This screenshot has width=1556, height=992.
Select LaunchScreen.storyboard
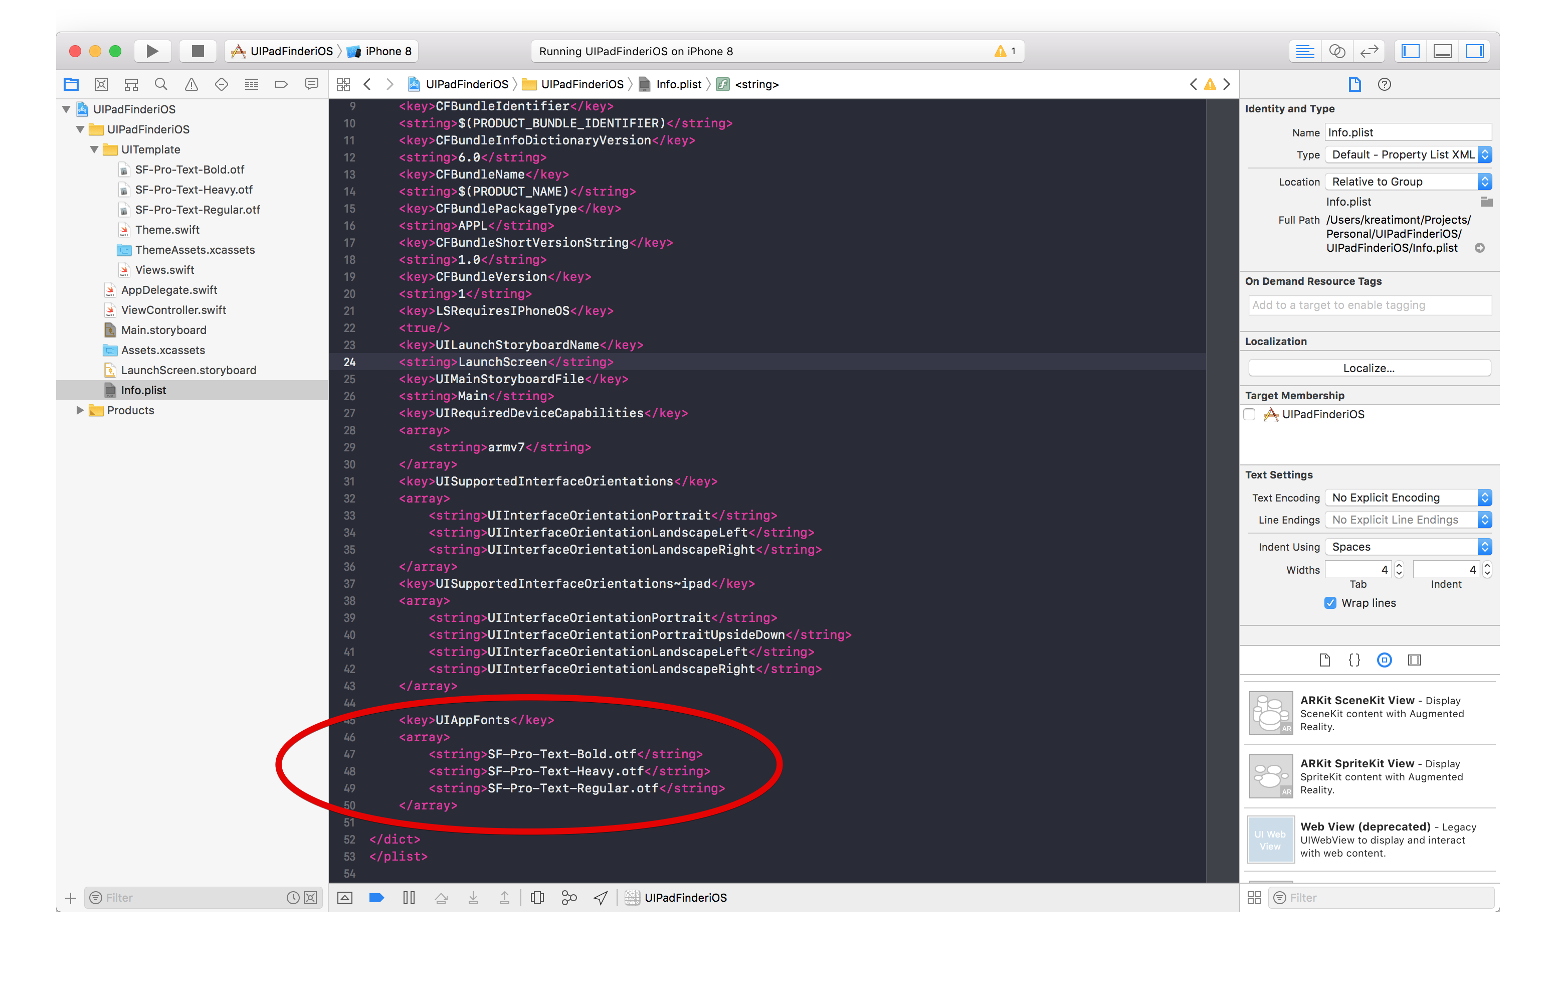188,370
